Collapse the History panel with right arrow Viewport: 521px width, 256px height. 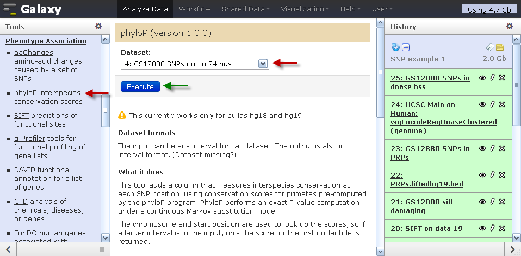(x=512, y=249)
